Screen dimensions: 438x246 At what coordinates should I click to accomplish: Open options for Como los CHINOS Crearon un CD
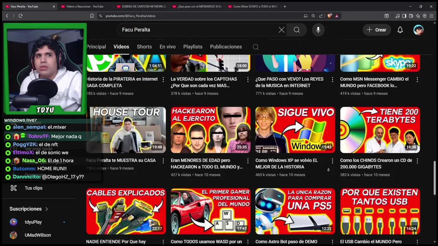click(417, 161)
